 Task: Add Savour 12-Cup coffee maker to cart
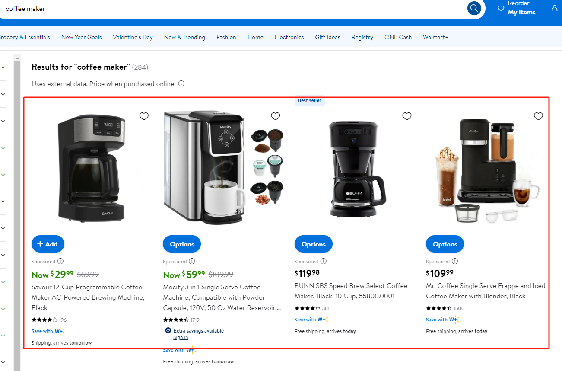pos(48,244)
